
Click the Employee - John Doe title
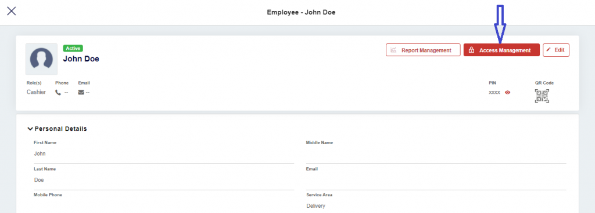pos(301,12)
